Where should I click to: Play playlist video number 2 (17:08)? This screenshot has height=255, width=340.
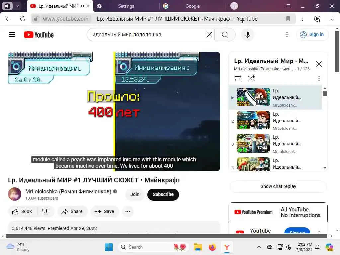coord(275,121)
